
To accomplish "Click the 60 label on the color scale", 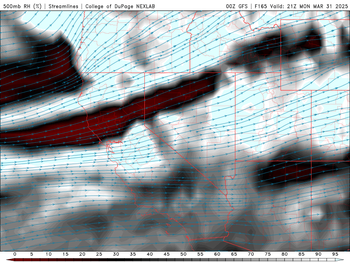I will coord(217,254).
